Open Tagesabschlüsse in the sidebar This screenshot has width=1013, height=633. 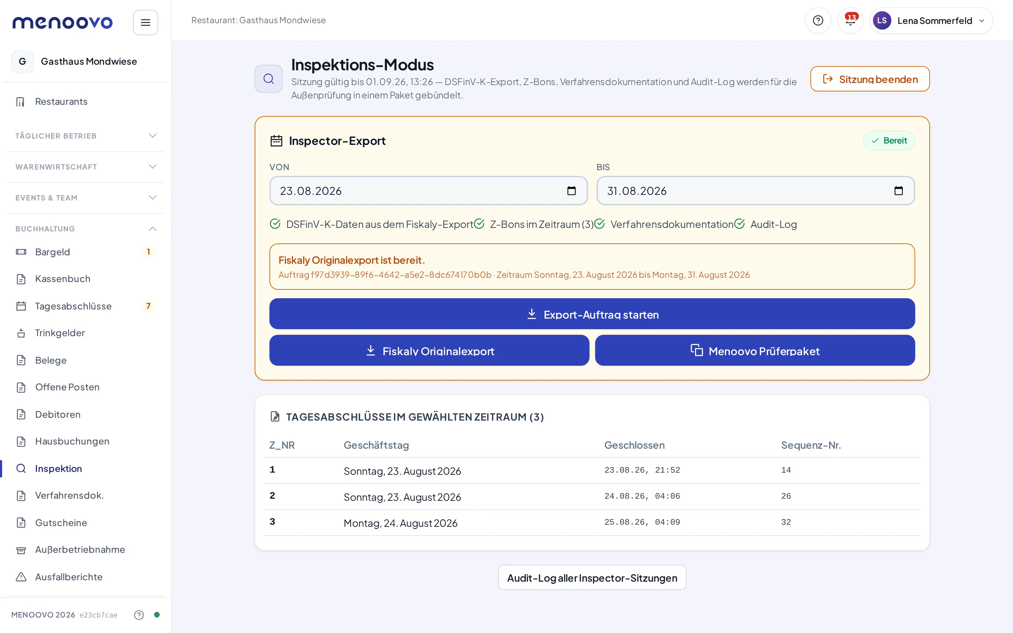click(x=85, y=306)
